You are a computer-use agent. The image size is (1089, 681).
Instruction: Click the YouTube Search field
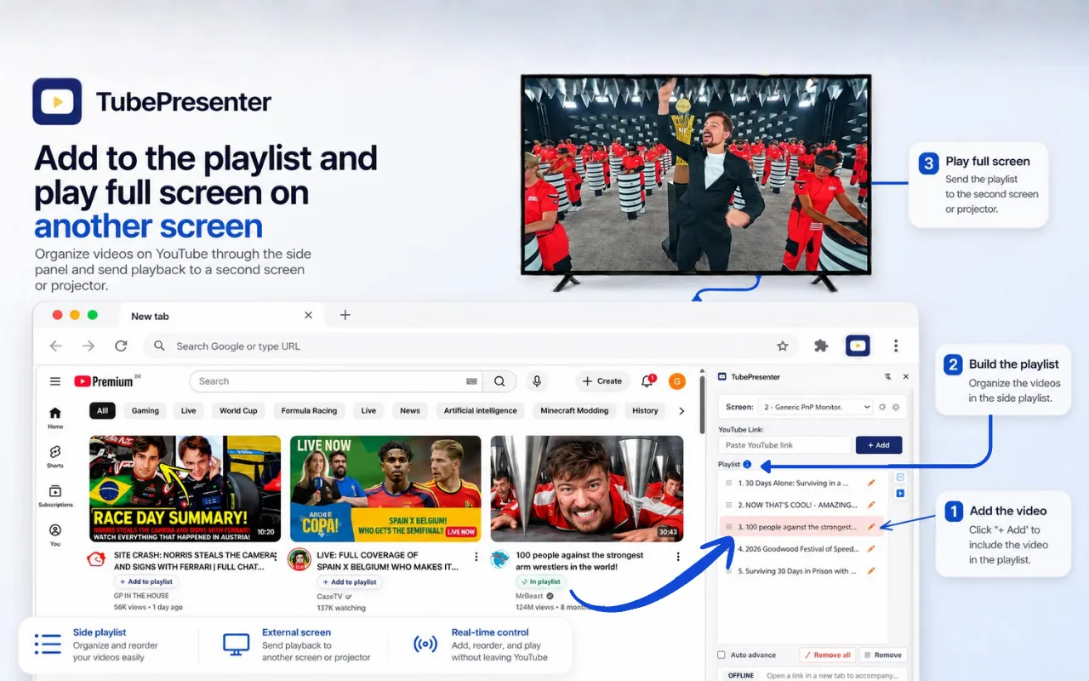tap(335, 381)
